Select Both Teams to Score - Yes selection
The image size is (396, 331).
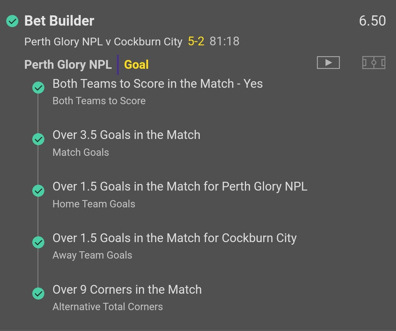pos(158,84)
